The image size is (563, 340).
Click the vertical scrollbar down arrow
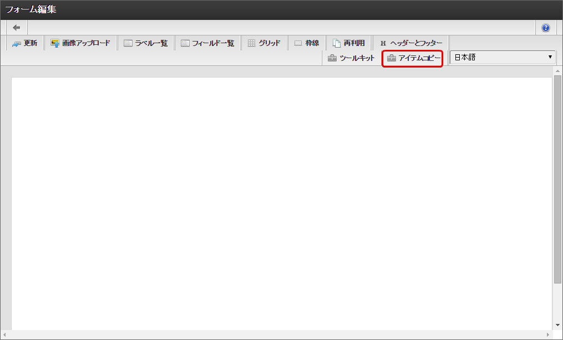[x=557, y=325]
